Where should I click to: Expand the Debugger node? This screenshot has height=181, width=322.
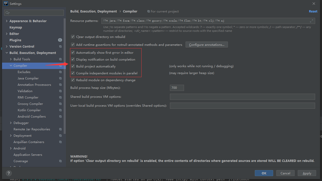(x=11, y=123)
